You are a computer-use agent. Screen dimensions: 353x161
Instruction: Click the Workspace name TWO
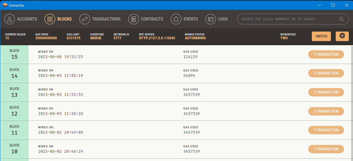pyautogui.click(x=284, y=38)
